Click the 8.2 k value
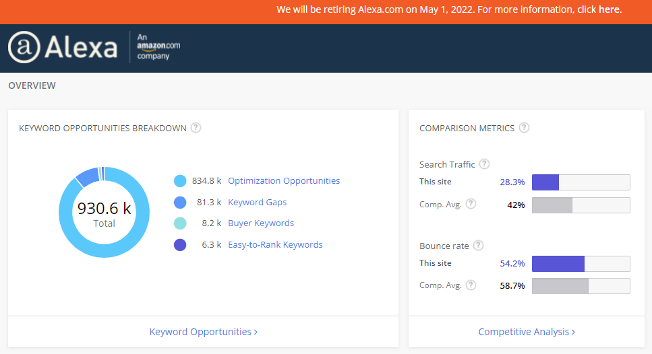The height and width of the screenshot is (354, 652). [x=211, y=223]
